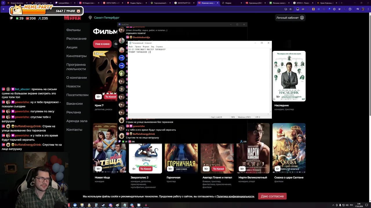Click the location pin icon
Image resolution: width=371 pixels, height=208 pixels.
click(x=90, y=18)
